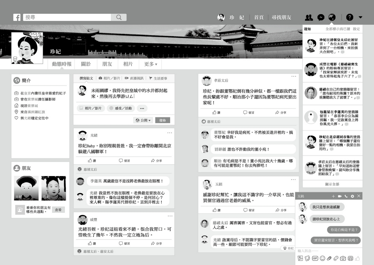Click 珍妃 profile picture on cover
Viewport: 374px width, 265px height.
coord(27,48)
